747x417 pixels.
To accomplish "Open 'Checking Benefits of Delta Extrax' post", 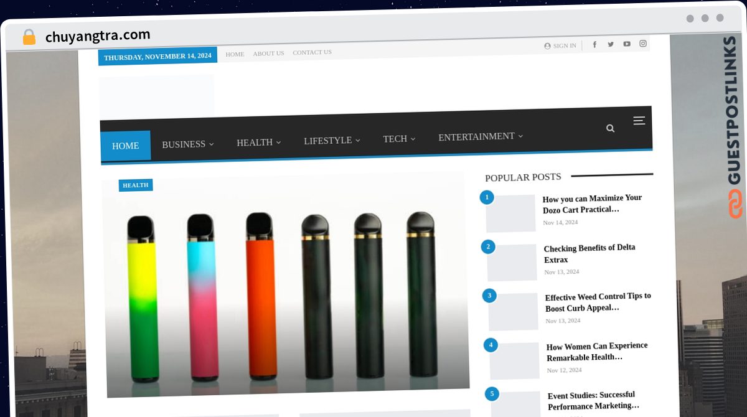I will [x=590, y=253].
